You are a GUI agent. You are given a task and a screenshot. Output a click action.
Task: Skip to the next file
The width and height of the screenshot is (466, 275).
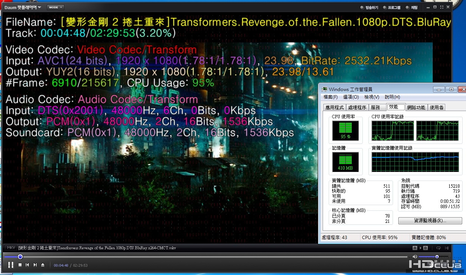(35, 265)
